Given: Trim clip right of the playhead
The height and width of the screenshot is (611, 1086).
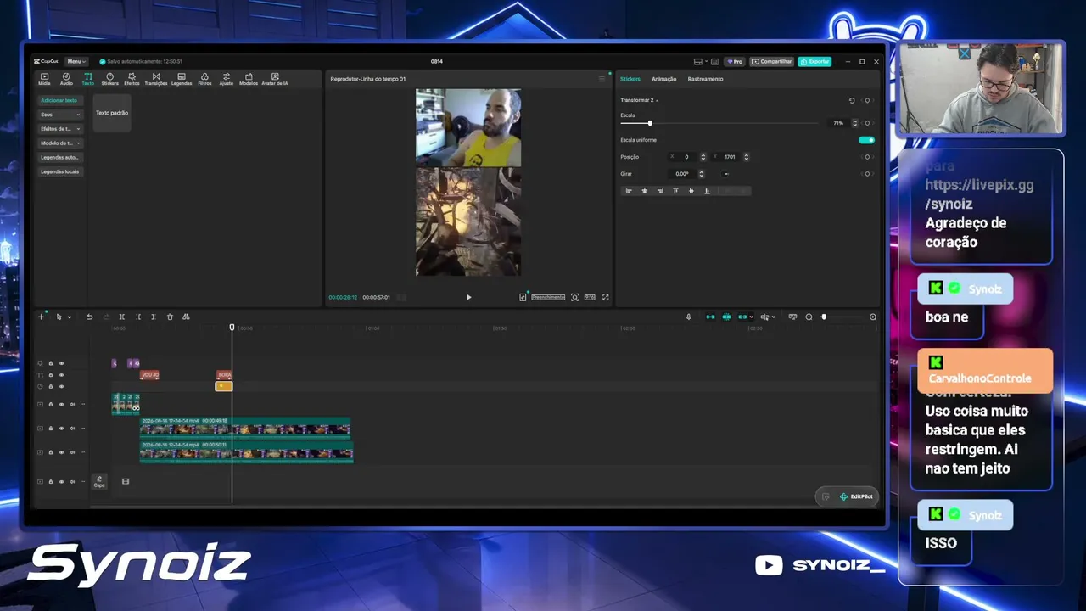Looking at the screenshot, I should coord(154,317).
